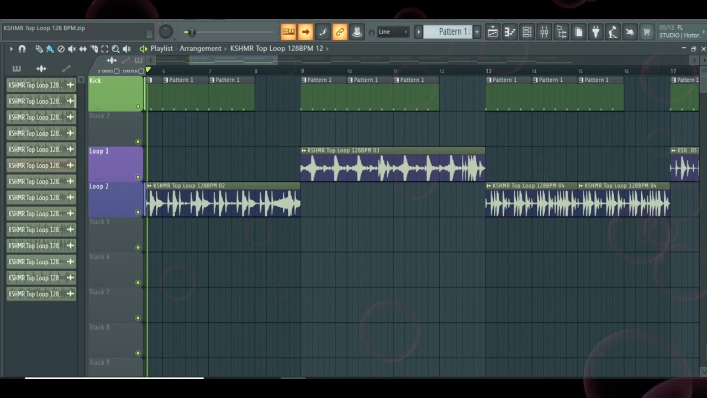
Task: Open the playlist options arrow menu
Action: click(x=11, y=49)
